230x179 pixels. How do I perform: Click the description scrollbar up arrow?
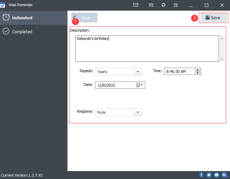click(x=222, y=38)
